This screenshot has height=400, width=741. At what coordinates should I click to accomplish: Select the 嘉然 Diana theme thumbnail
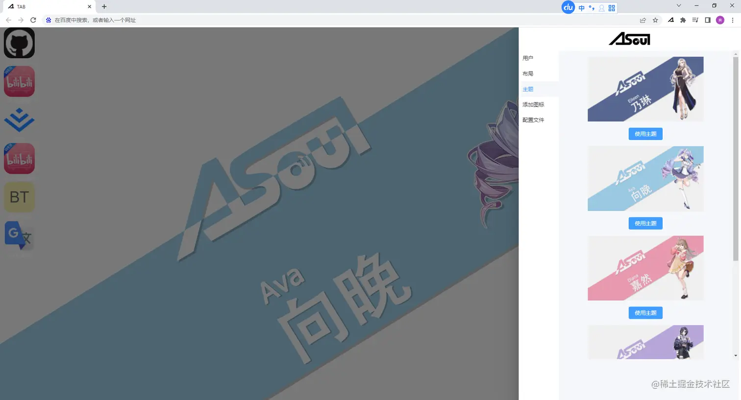[x=645, y=268]
